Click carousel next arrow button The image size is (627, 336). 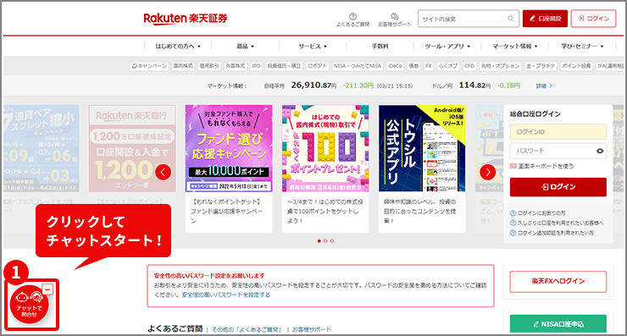tap(487, 172)
